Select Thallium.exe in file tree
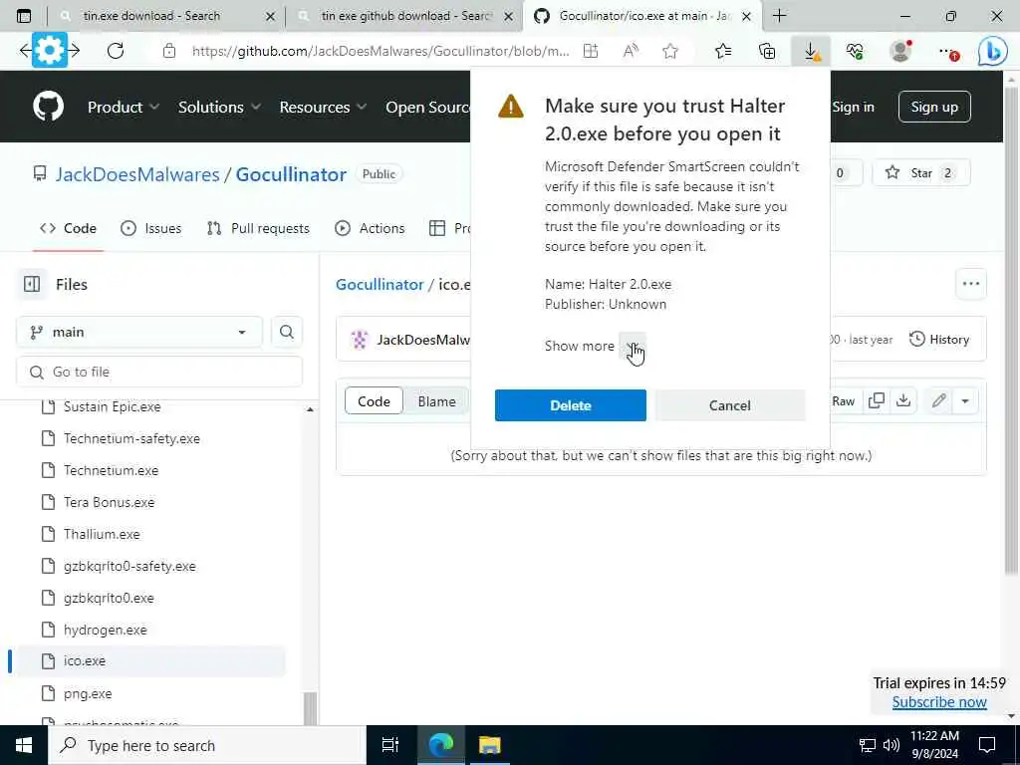Screen dimensions: 1020x765 click(x=102, y=534)
